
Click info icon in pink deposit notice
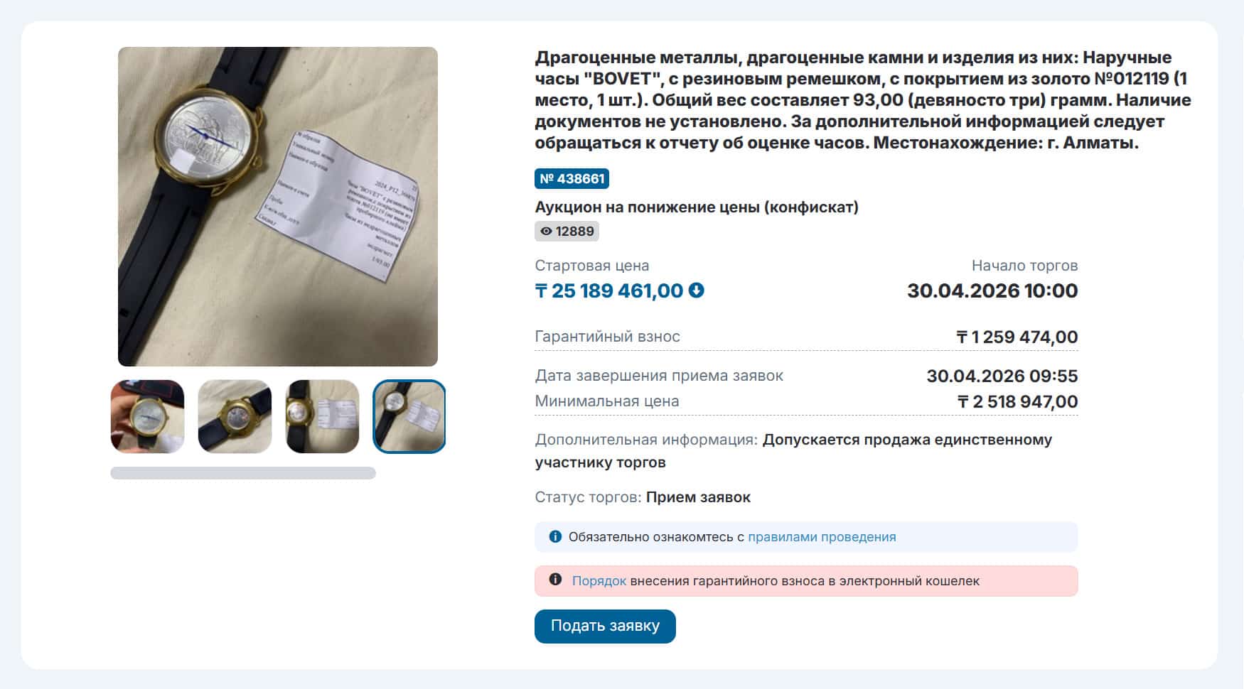pos(555,580)
